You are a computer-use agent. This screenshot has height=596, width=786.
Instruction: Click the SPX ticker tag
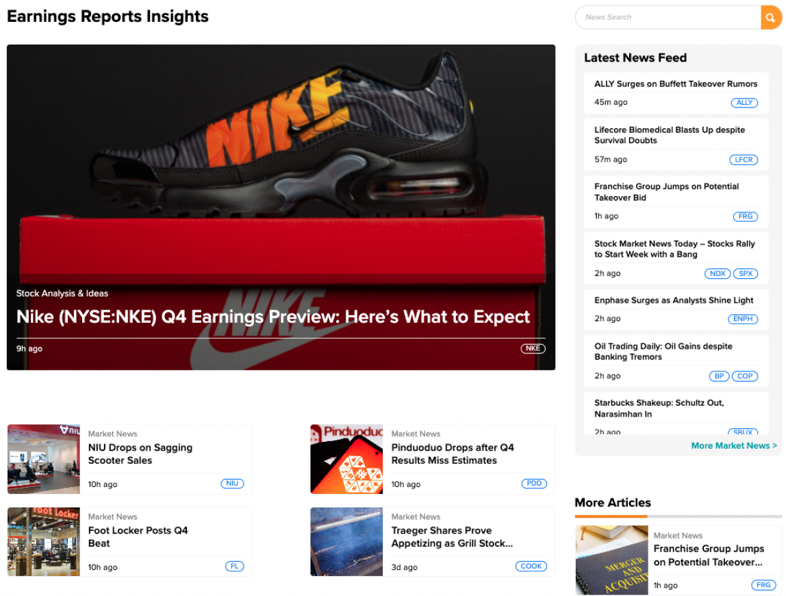point(746,273)
